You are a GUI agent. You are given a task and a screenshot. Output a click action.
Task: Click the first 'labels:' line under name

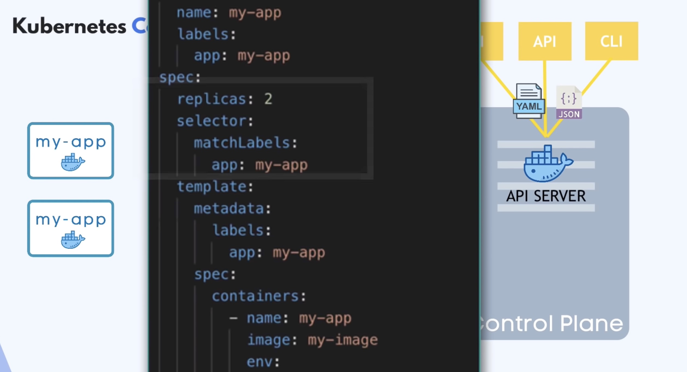[207, 34]
